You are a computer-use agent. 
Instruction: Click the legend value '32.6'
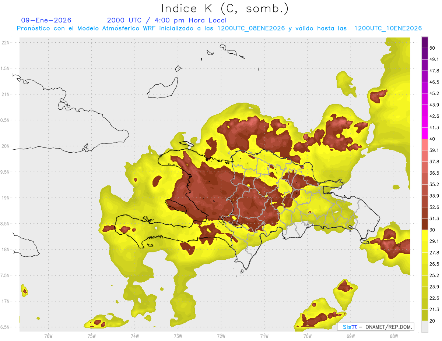pyautogui.click(x=434, y=207)
